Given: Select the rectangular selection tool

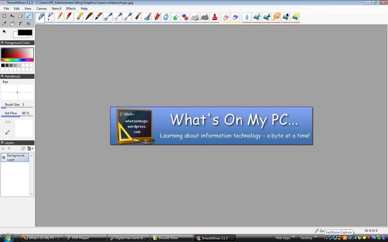Looking at the screenshot, I should (x=4, y=16).
